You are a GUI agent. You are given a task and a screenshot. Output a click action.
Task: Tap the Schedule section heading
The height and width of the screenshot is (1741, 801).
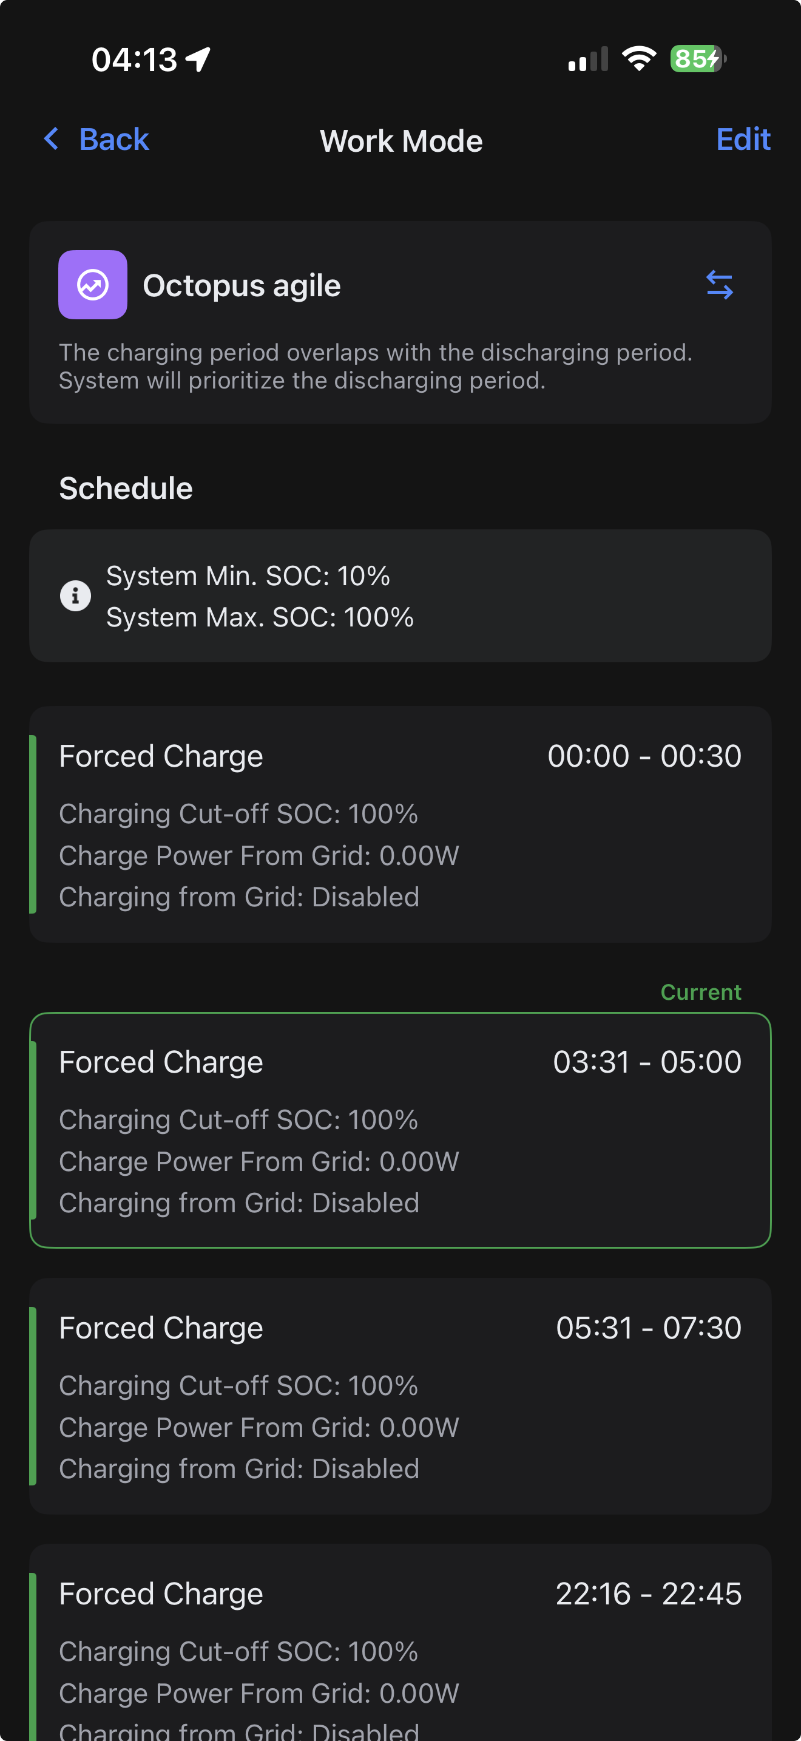(126, 488)
